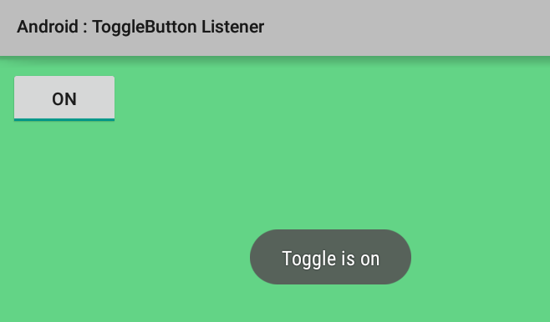550x322 pixels.
Task: Select the gray app bar header
Action: coord(275,28)
